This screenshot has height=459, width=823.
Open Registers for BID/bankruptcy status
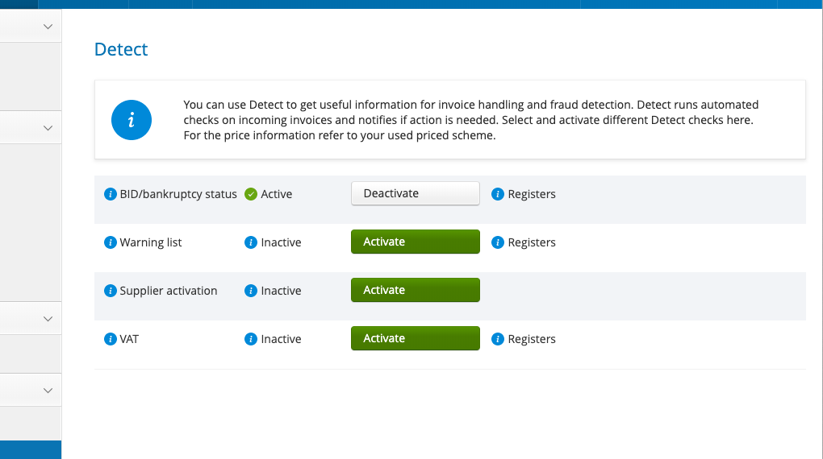tap(531, 194)
